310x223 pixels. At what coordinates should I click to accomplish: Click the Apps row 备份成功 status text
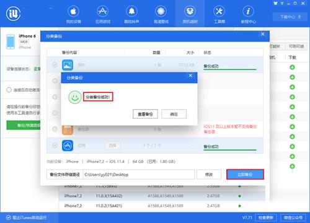[x=211, y=146]
